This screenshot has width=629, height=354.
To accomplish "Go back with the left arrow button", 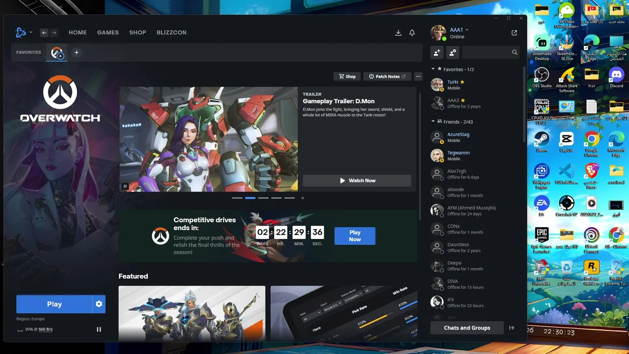I will click(x=44, y=32).
